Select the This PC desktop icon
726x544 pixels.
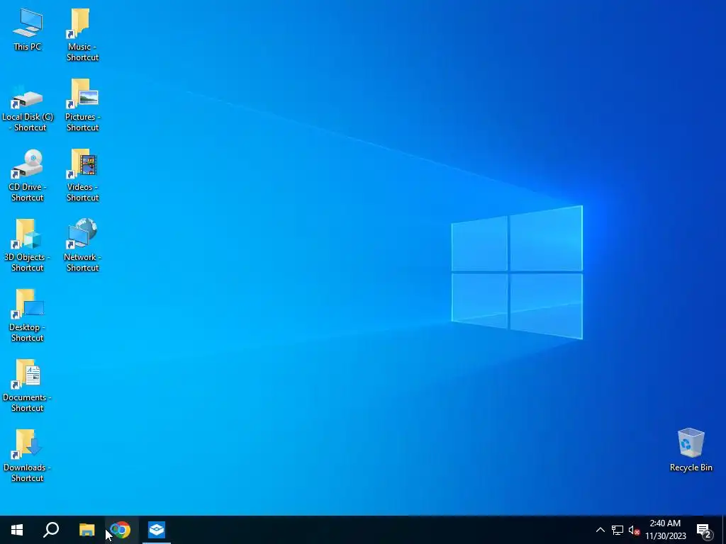[x=28, y=30]
